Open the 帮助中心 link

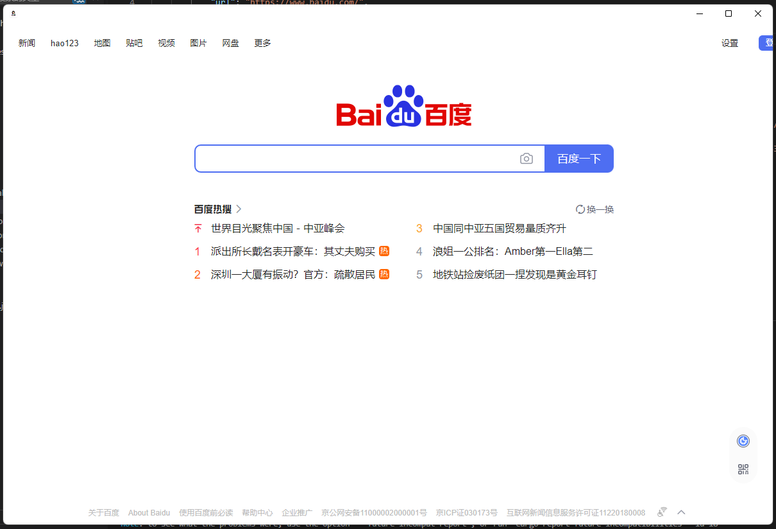point(257,512)
